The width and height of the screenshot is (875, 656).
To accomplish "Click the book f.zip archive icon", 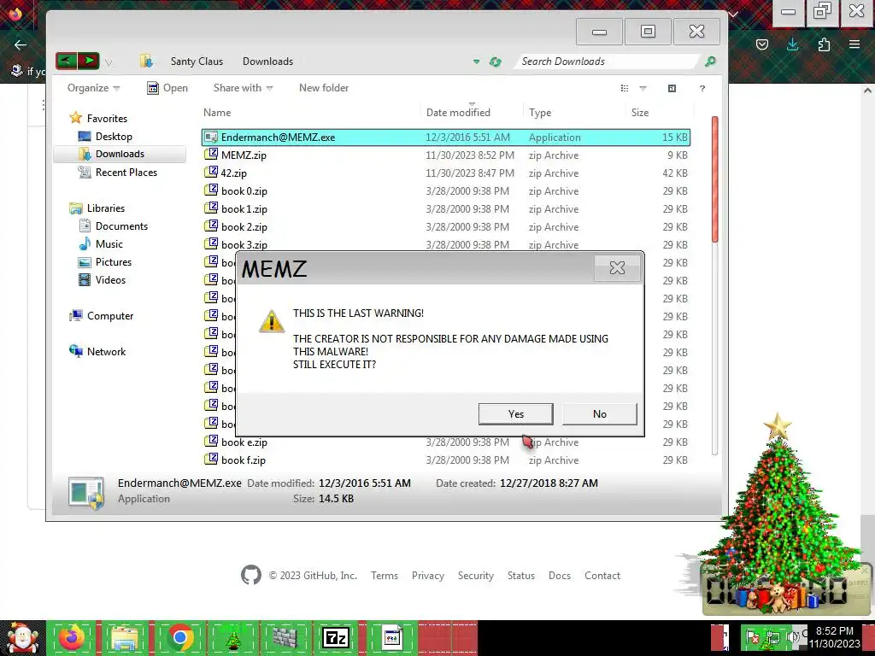I will [211, 459].
